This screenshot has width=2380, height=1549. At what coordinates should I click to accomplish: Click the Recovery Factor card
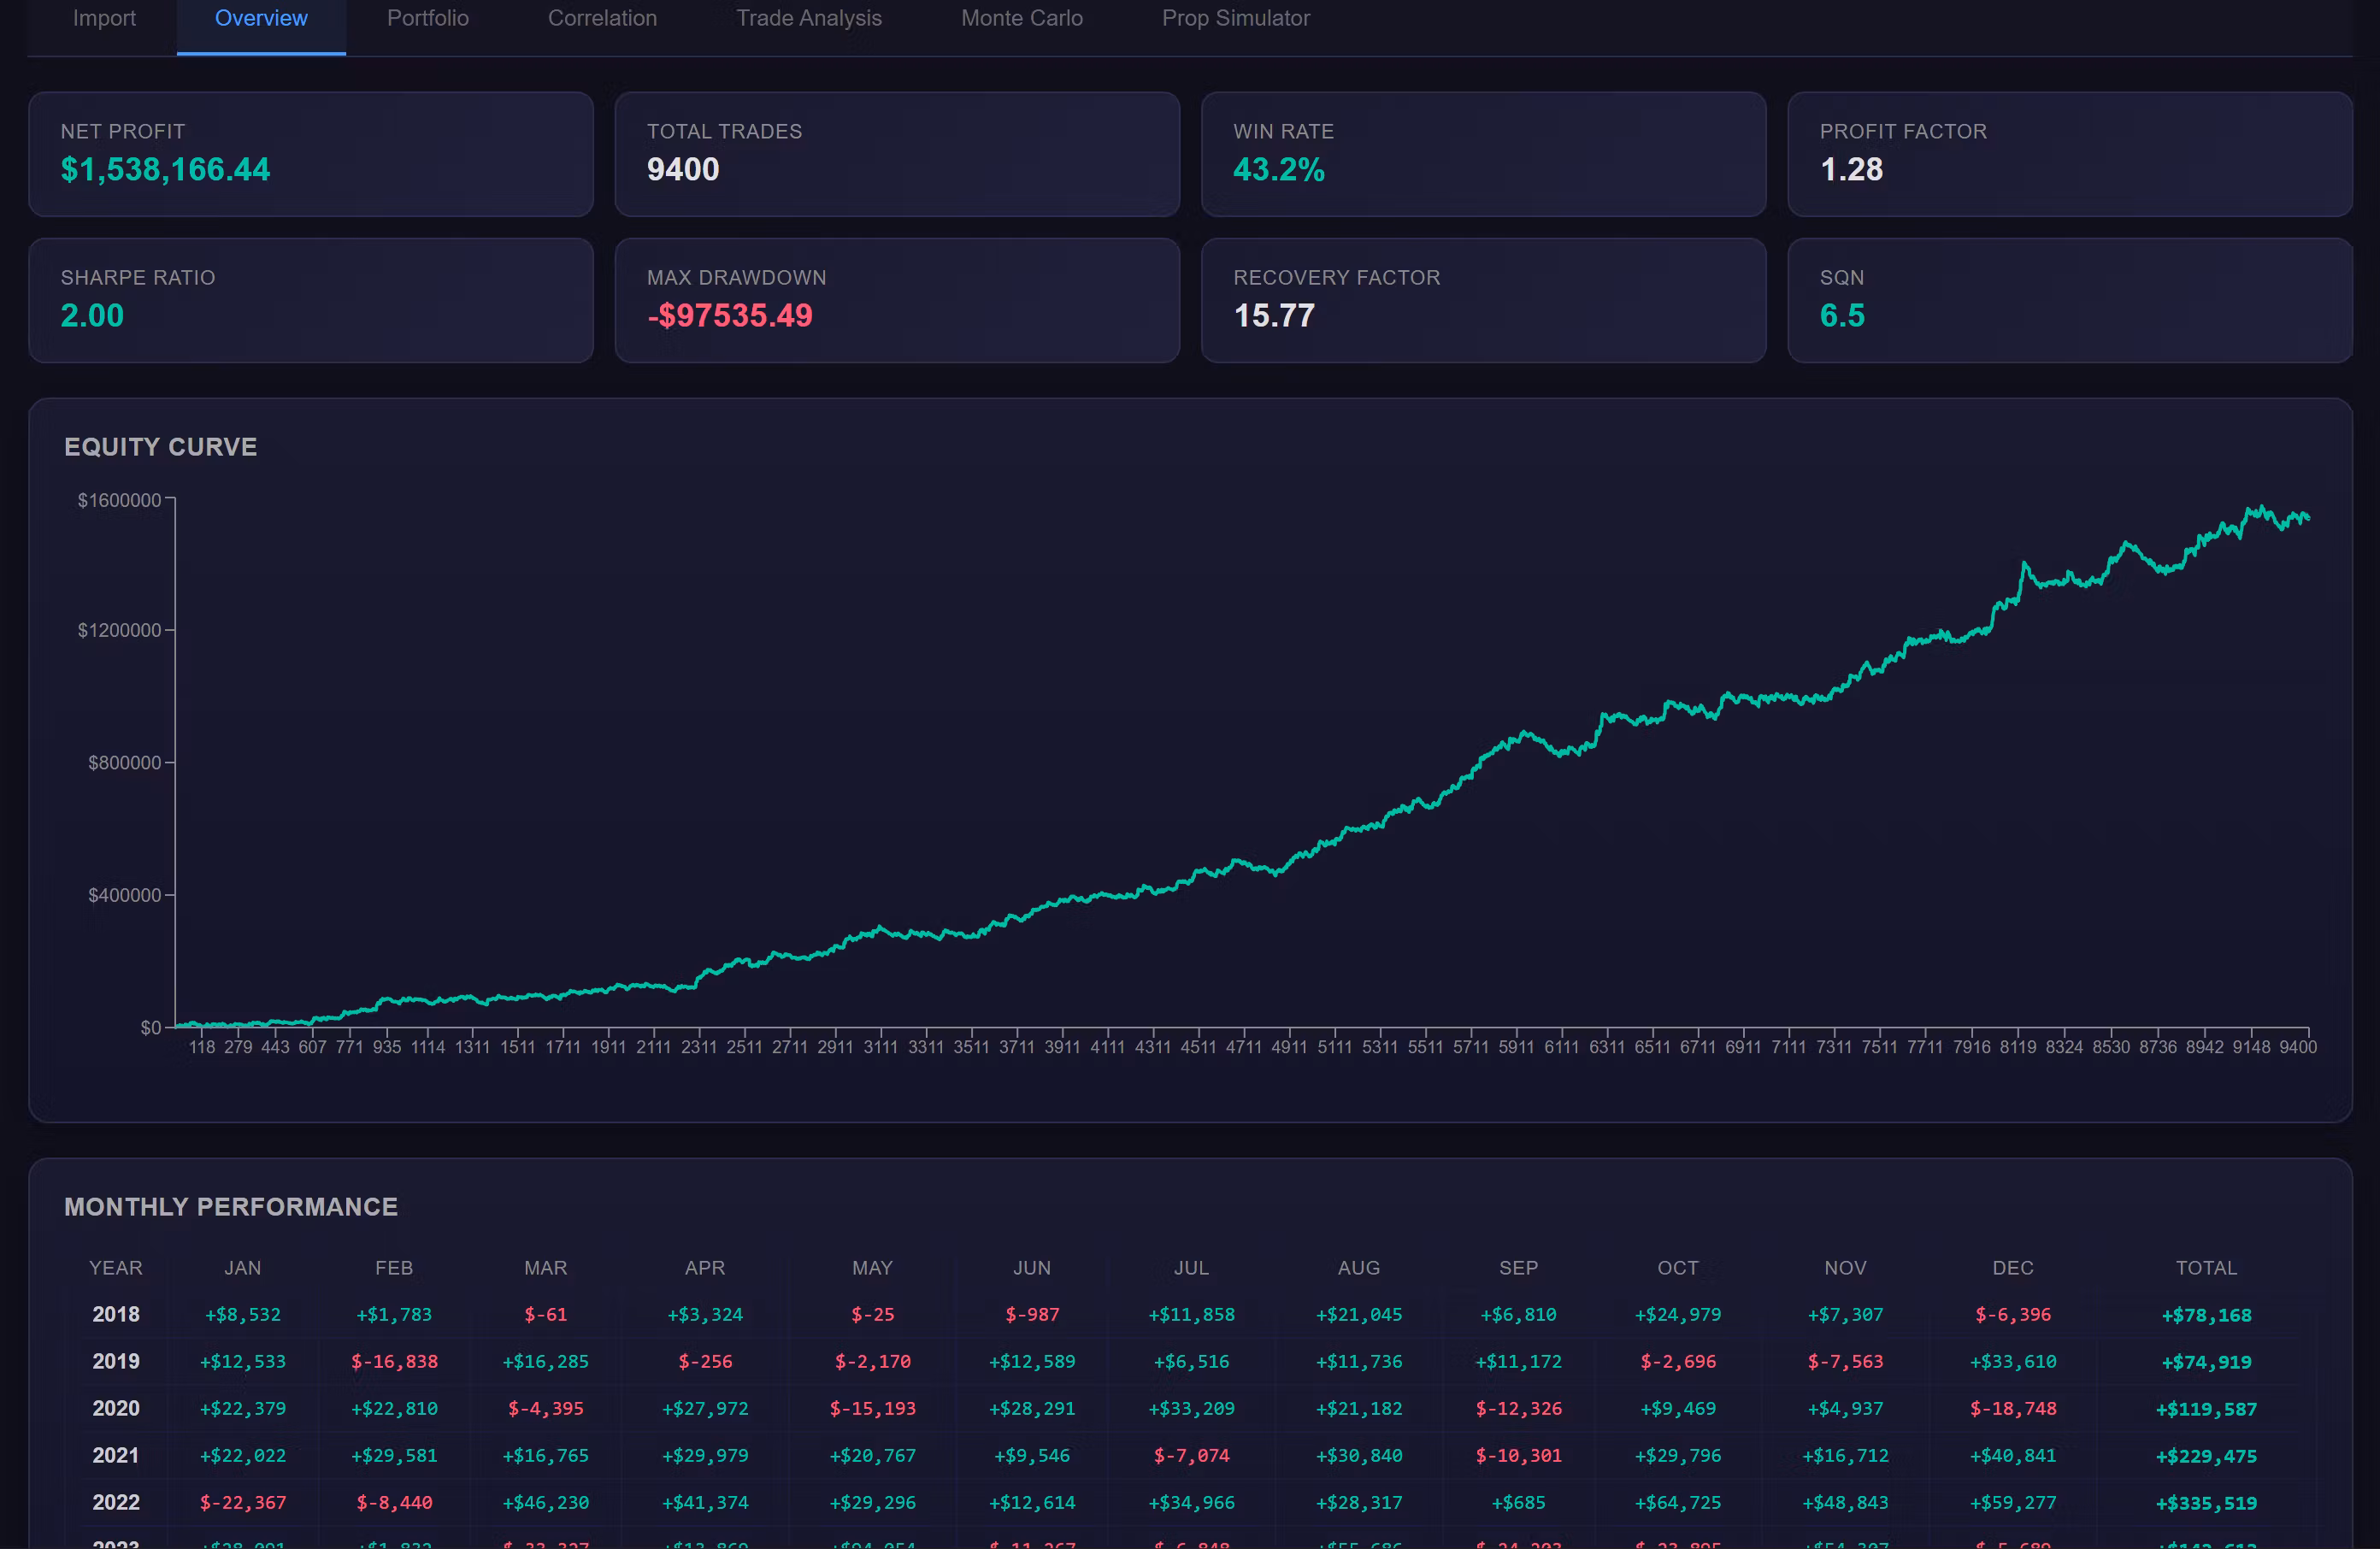coord(1483,300)
